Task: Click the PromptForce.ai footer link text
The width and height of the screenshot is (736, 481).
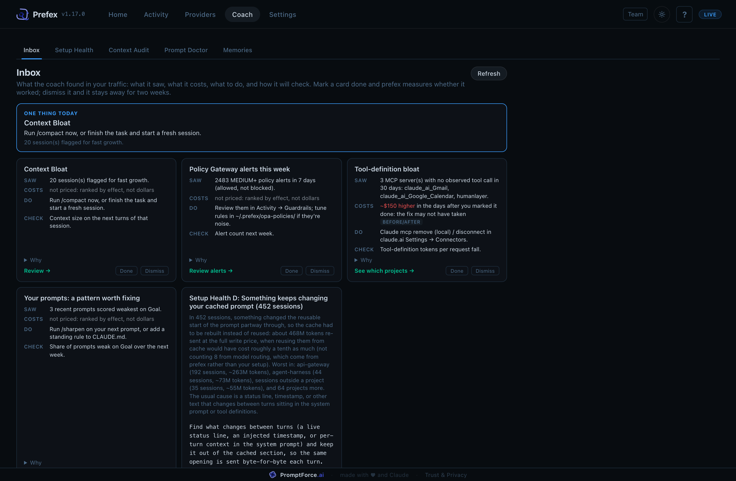Action: 302,475
